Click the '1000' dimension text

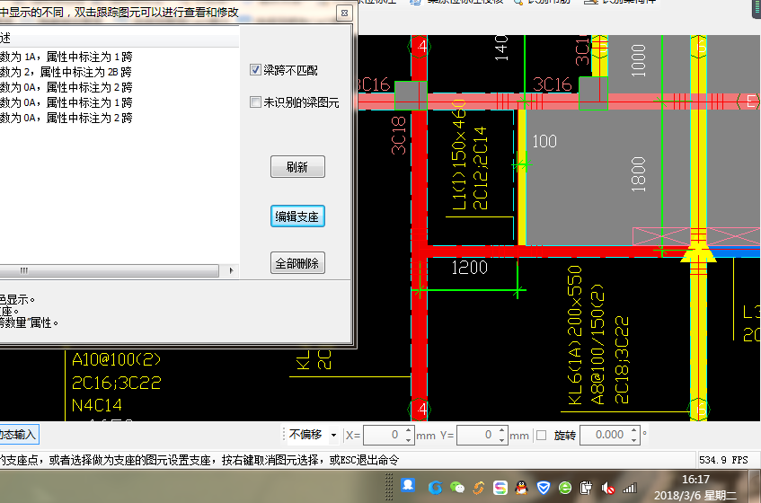638,61
